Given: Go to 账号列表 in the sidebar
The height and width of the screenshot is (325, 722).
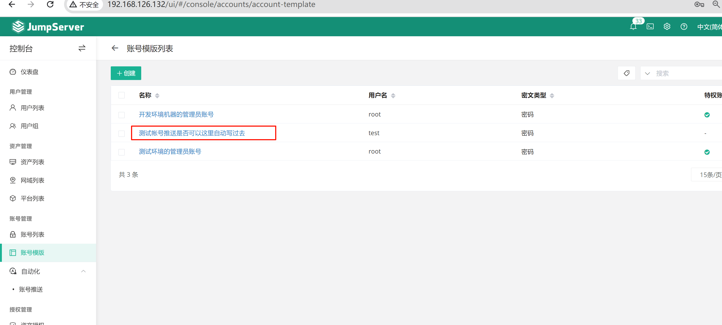Looking at the screenshot, I should tap(32, 235).
